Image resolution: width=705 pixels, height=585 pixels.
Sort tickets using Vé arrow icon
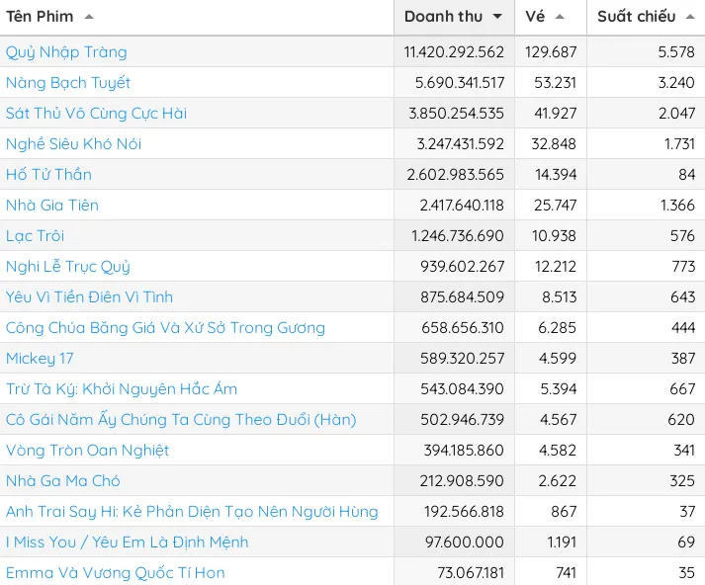pyautogui.click(x=560, y=17)
